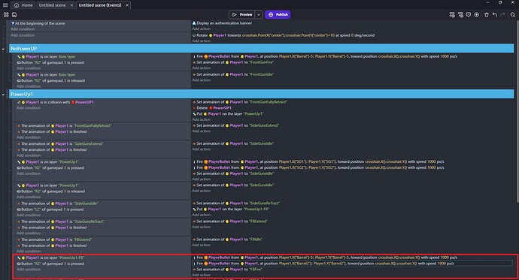Select 'At the beginning of the scene' condition
Viewport: 519px width, 280px height.
pyautogui.click(x=38, y=23)
